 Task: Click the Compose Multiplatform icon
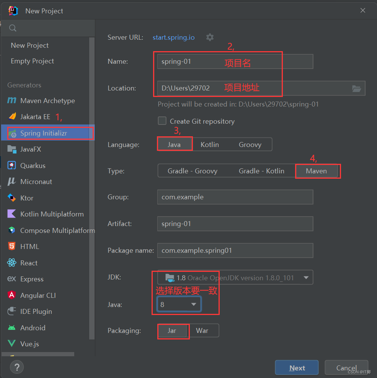[11, 230]
